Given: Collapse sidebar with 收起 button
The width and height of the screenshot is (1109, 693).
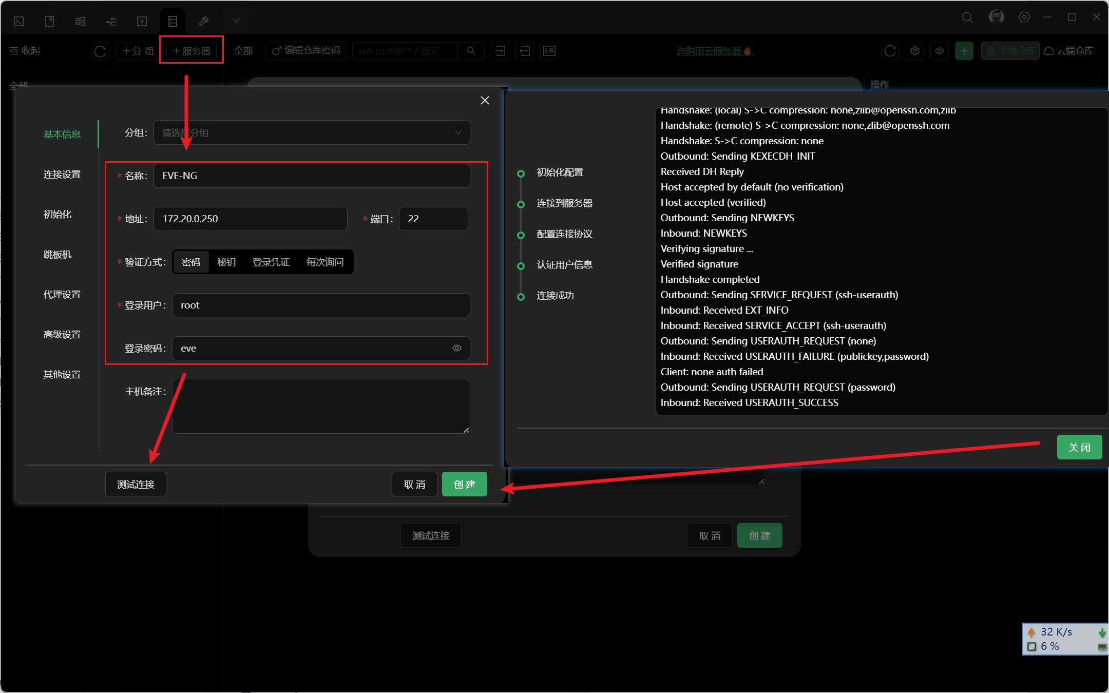Looking at the screenshot, I should click(25, 50).
